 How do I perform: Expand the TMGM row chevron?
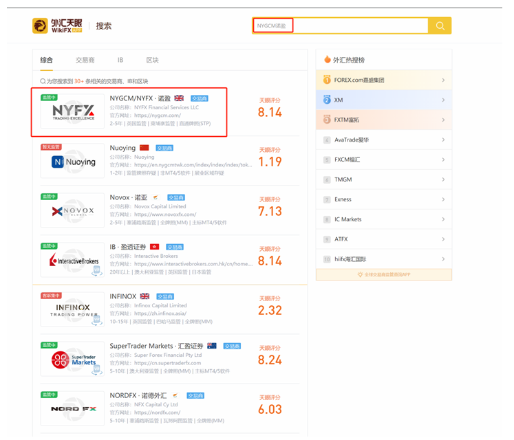click(443, 179)
